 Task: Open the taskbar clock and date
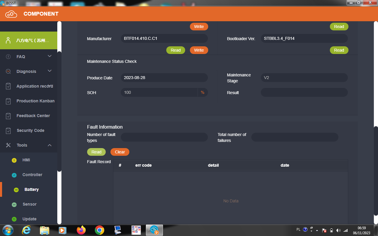point(362,230)
